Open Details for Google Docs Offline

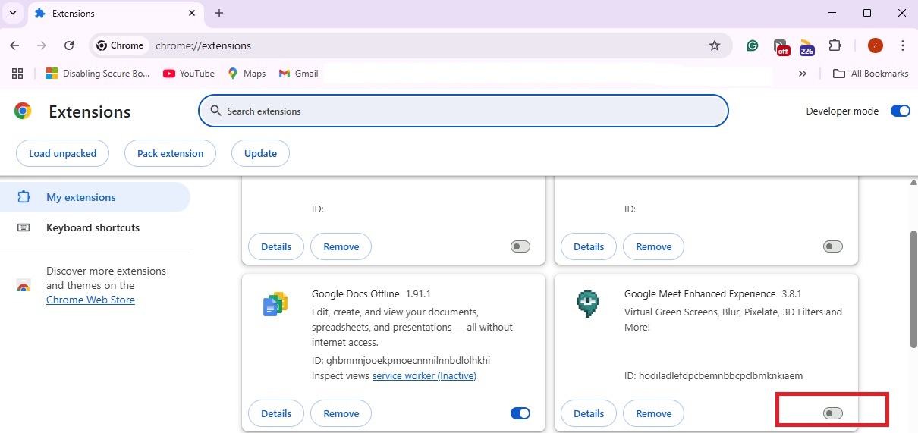(276, 413)
